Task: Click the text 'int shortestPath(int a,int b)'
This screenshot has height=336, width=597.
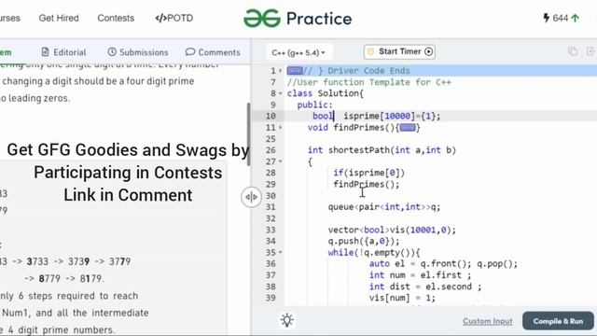Action: point(382,150)
